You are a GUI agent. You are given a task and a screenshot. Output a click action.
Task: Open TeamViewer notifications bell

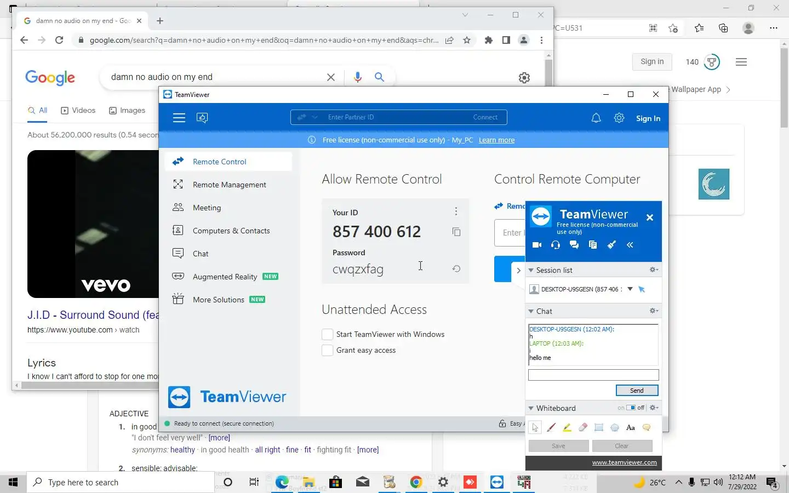coord(596,118)
